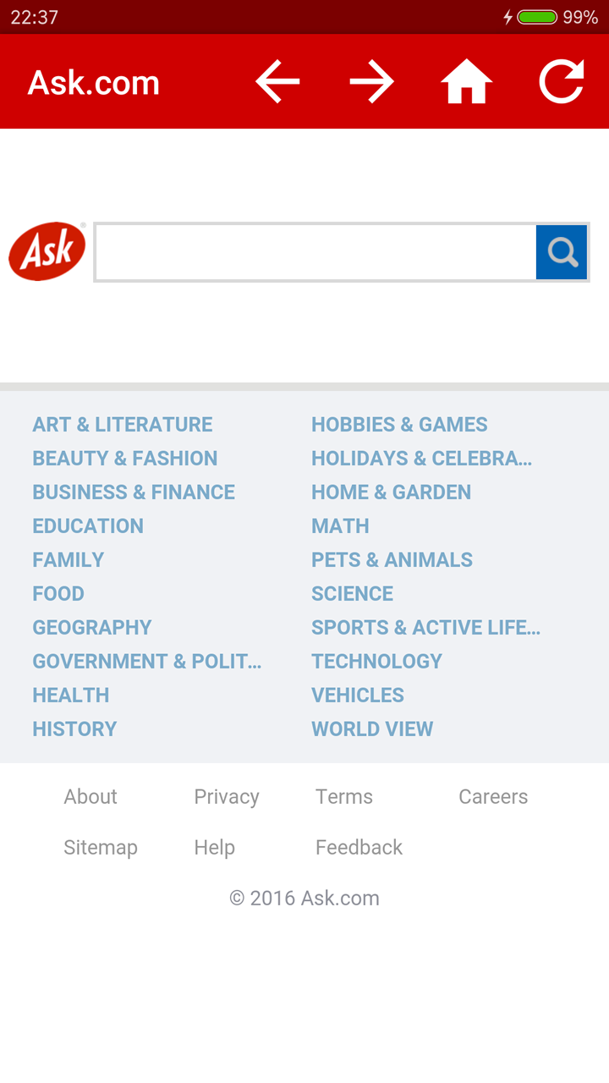
Task: Expand the truncated SPORTS & ACTIVE LIFE… category
Action: 426,627
